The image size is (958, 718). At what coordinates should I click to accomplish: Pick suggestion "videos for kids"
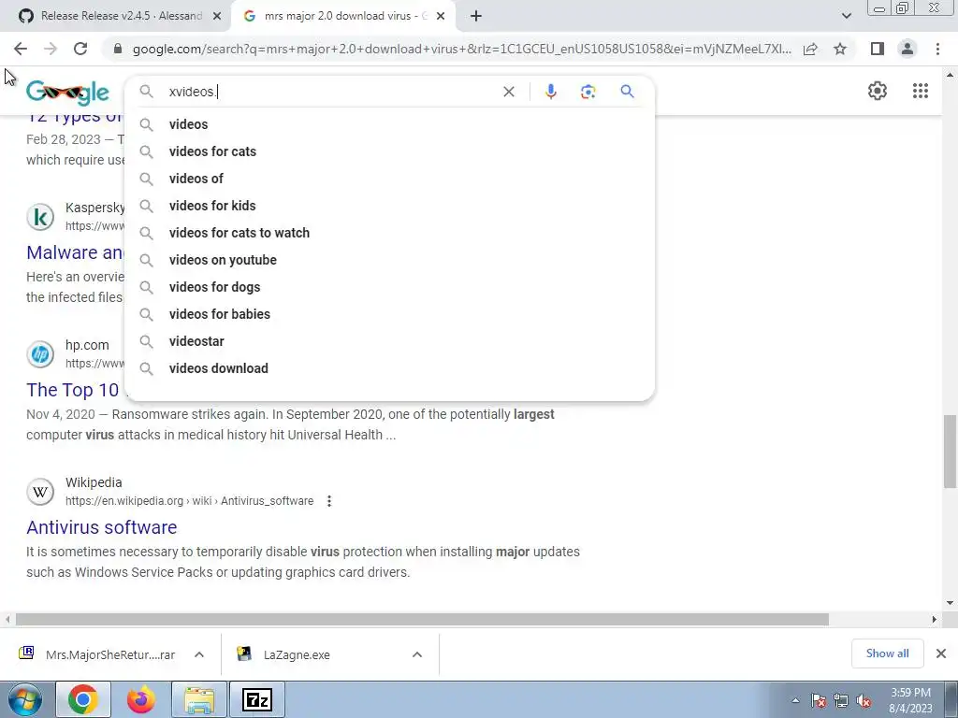click(x=389, y=206)
